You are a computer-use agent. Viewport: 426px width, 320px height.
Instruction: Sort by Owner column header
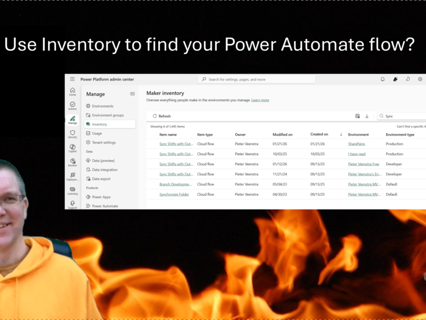240,134
